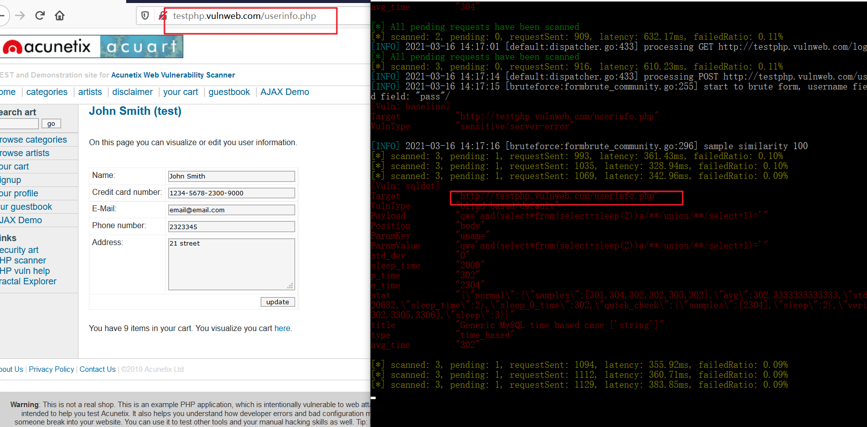Open PHP vuln help link
867x427 pixels.
25,271
